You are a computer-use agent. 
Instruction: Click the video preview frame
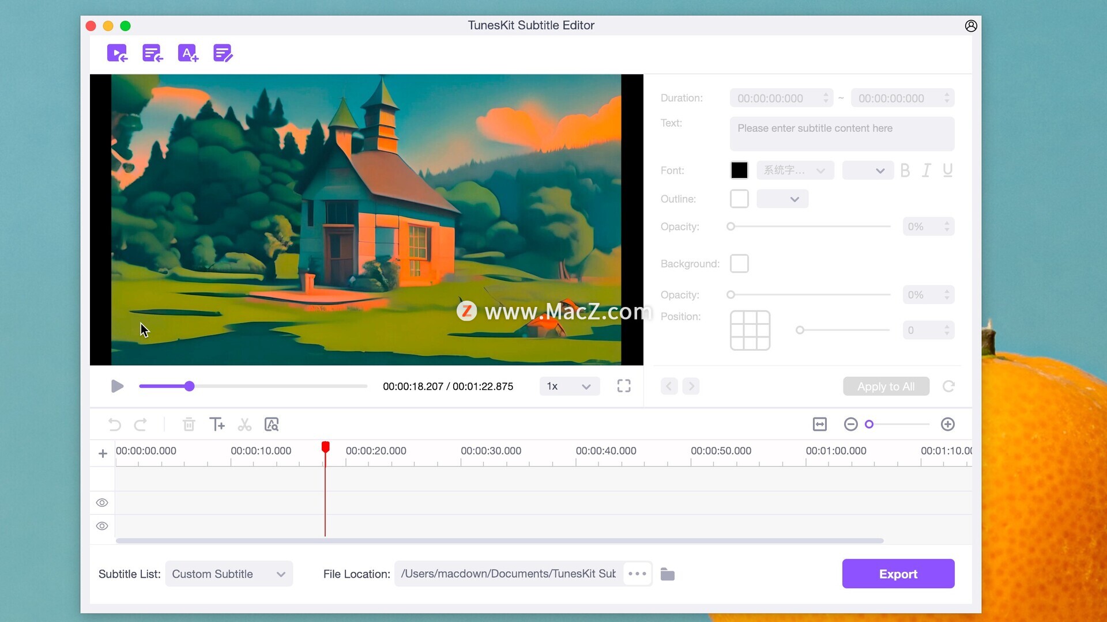366,219
